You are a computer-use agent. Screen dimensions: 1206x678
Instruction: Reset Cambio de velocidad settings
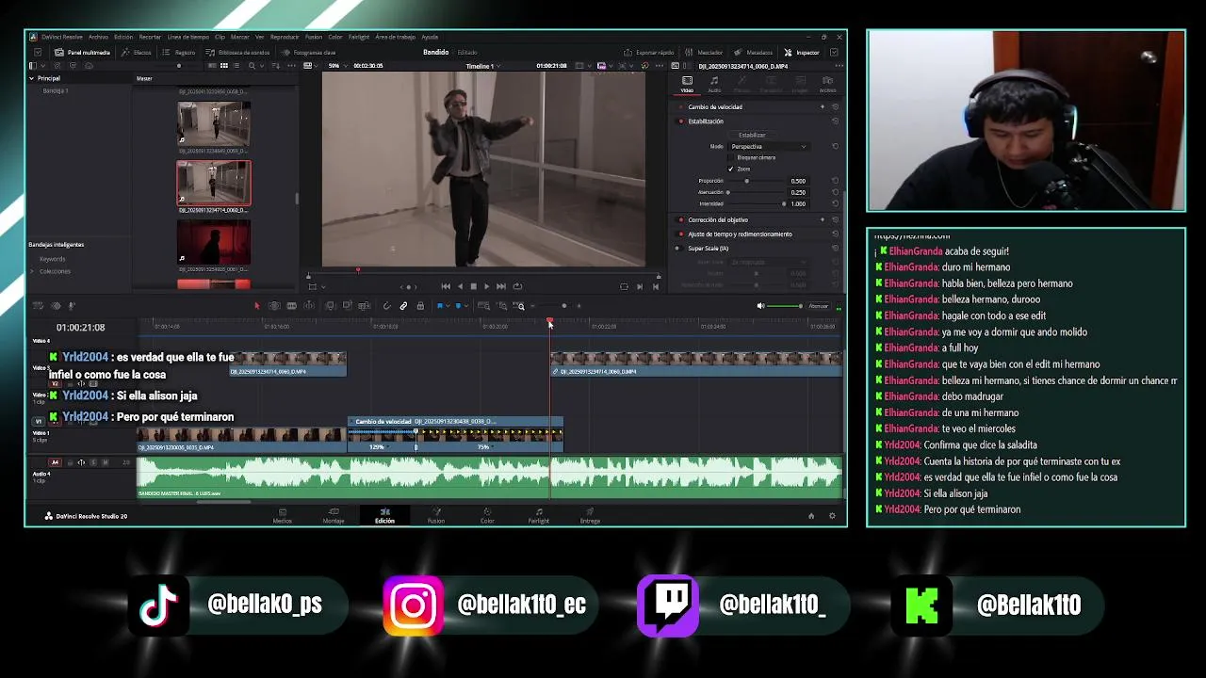click(835, 107)
